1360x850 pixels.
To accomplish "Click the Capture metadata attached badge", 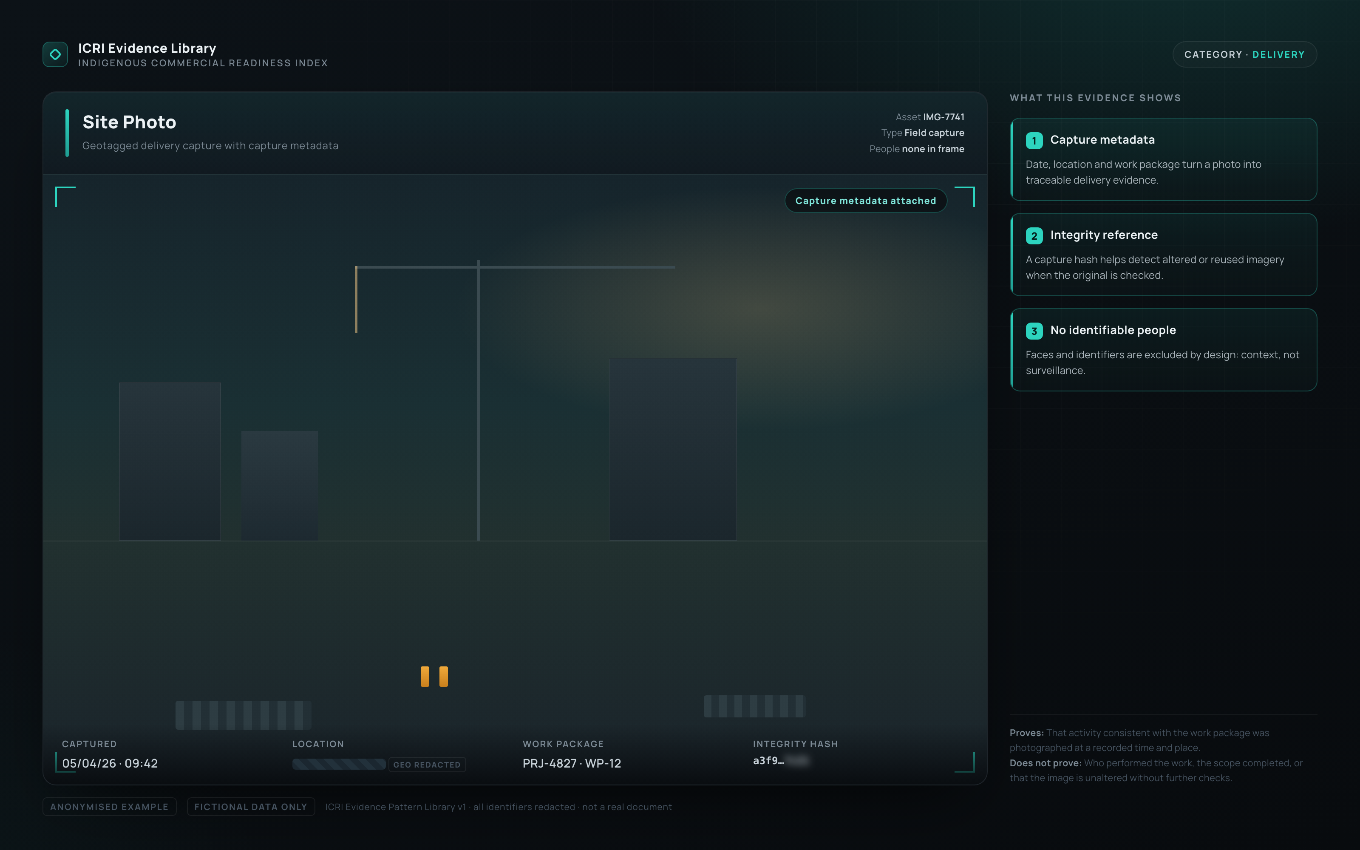I will tap(865, 201).
